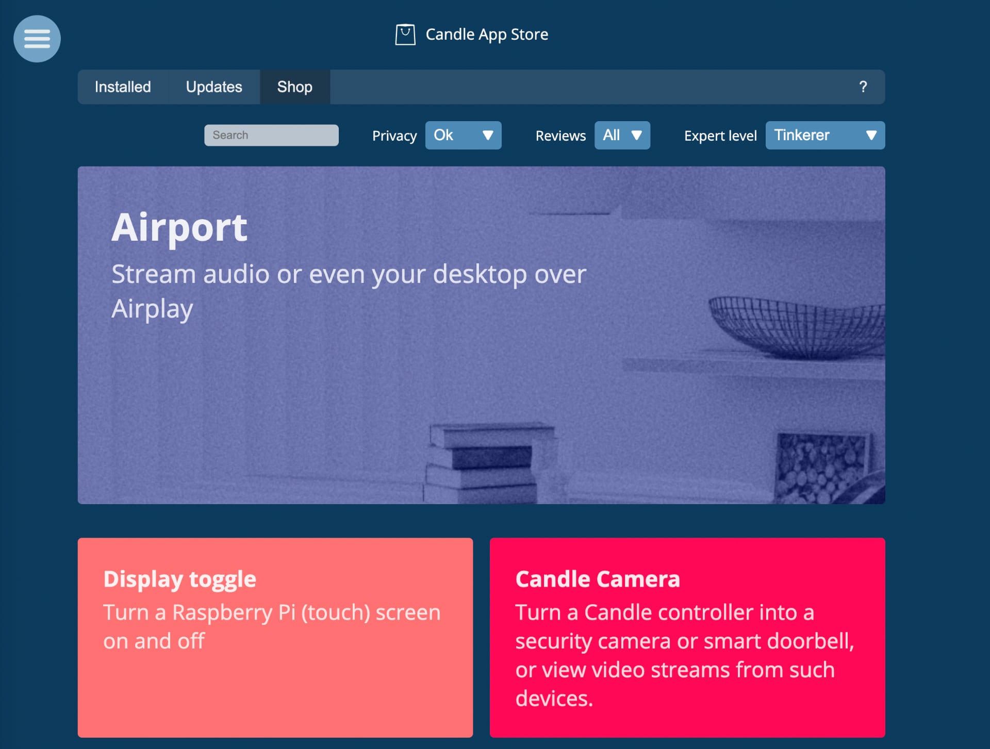Click the Expert level label
The height and width of the screenshot is (749, 990).
pos(720,136)
